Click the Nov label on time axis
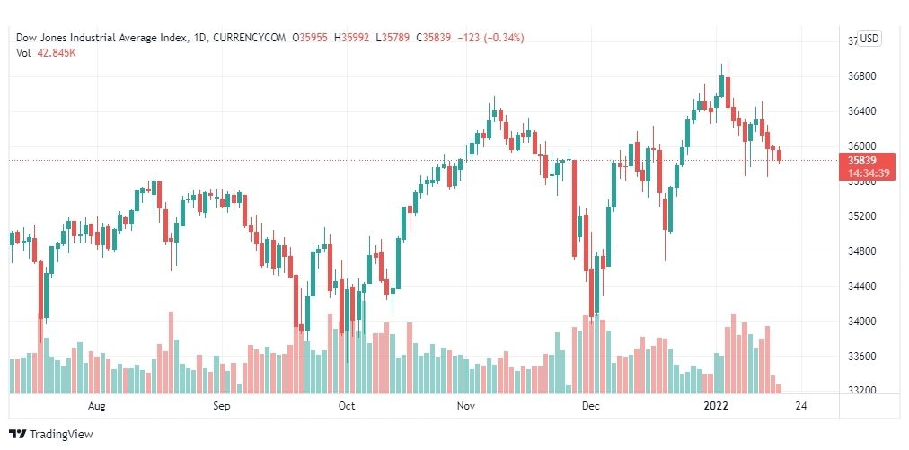The image size is (909, 450). coord(465,406)
